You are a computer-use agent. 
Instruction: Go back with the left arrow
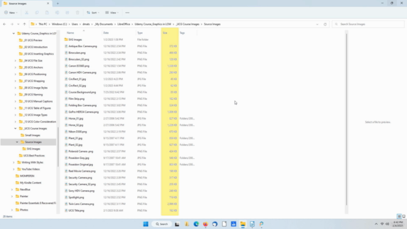tap(4, 24)
